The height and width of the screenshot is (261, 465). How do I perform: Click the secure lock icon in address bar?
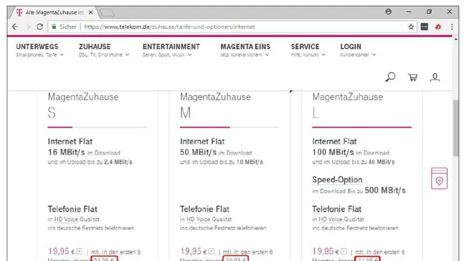point(54,27)
